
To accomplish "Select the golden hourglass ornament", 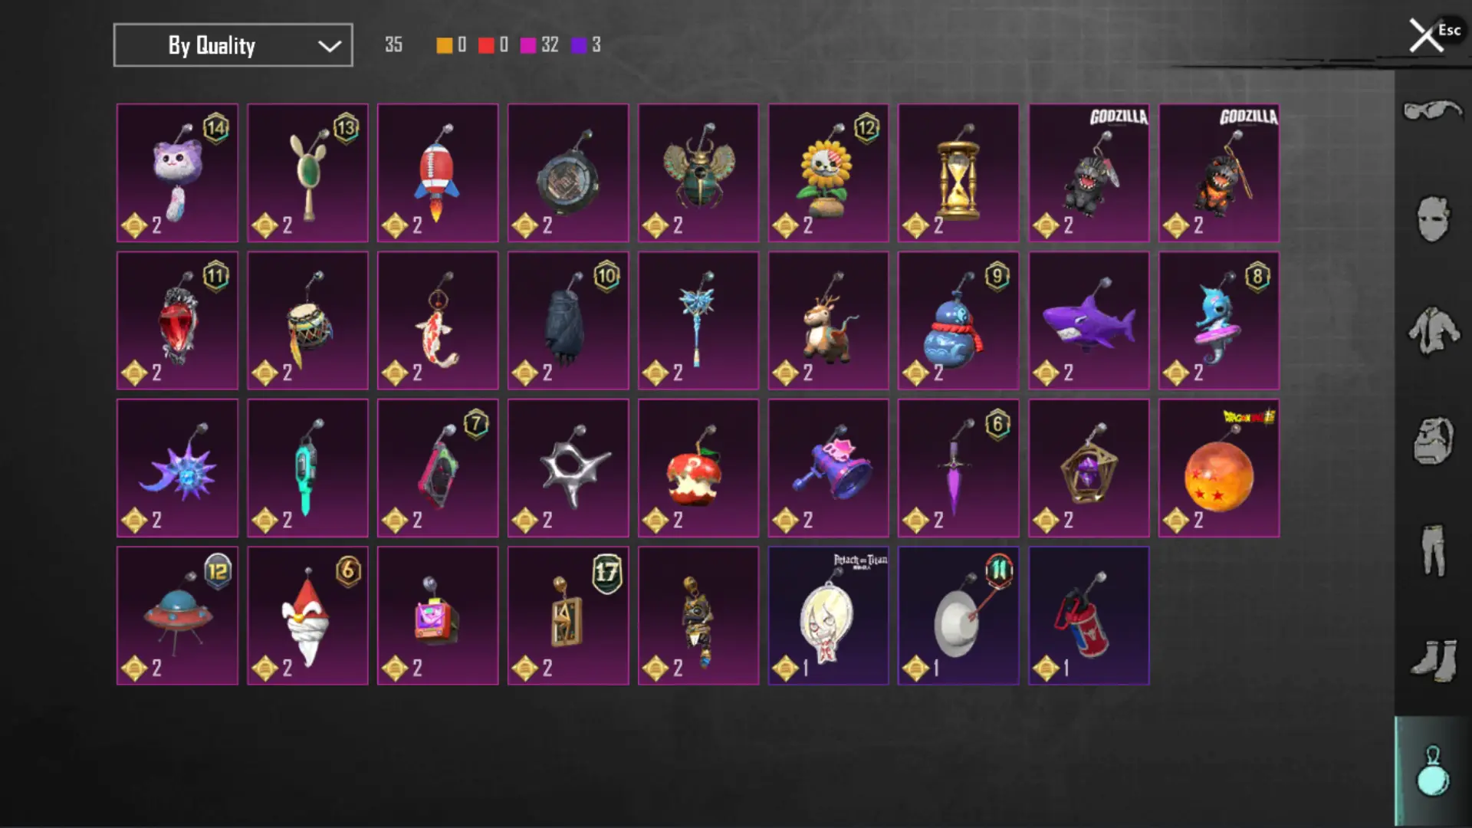I will point(958,173).
